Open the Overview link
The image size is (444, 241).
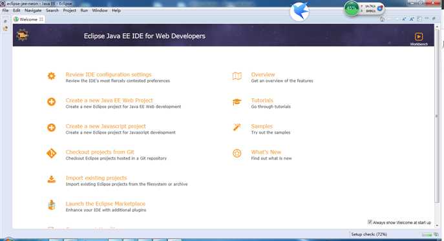[263, 74]
